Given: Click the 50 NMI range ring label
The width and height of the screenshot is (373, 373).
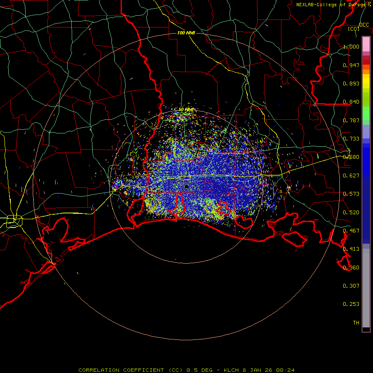Looking at the screenshot, I should pos(186,110).
